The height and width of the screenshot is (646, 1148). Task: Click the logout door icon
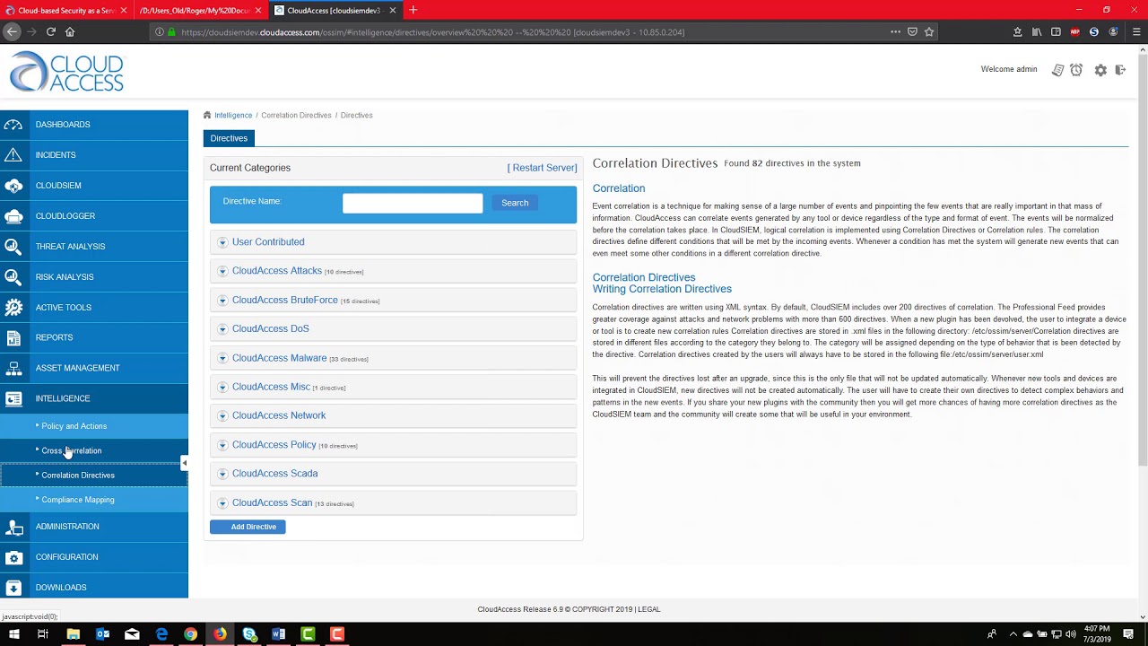1120,70
